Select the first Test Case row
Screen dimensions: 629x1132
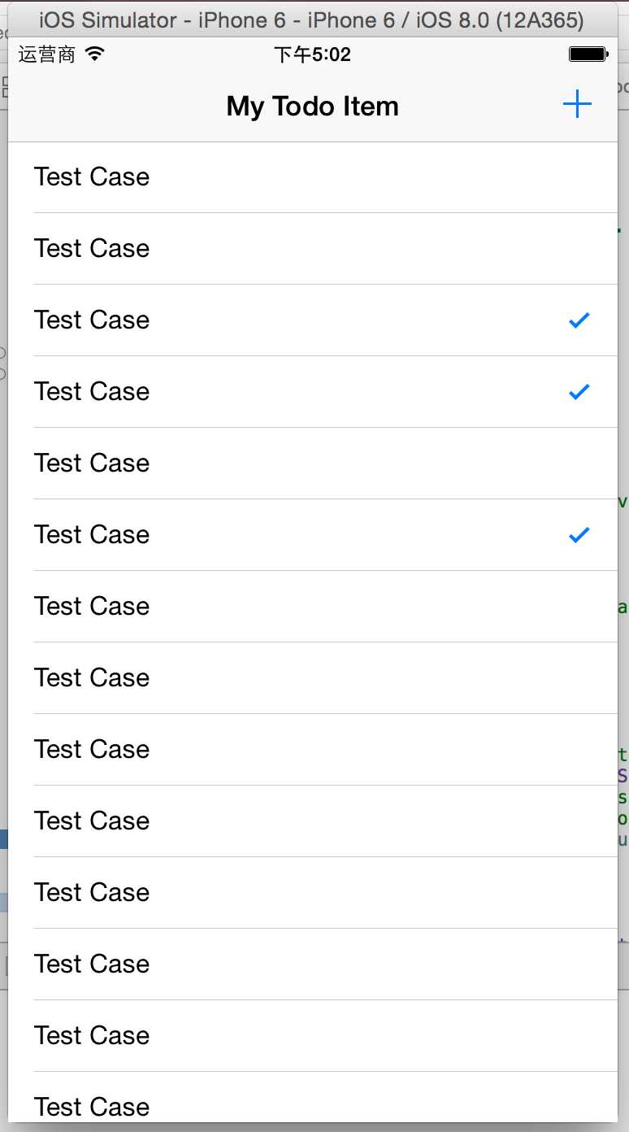(313, 177)
